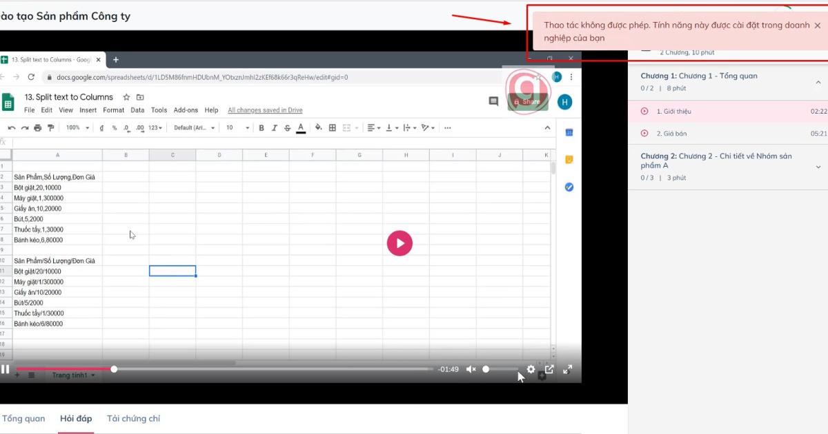This screenshot has height=434, width=828.
Task: Click the 2 Chương, 10 phút summary text
Action: coord(687,52)
